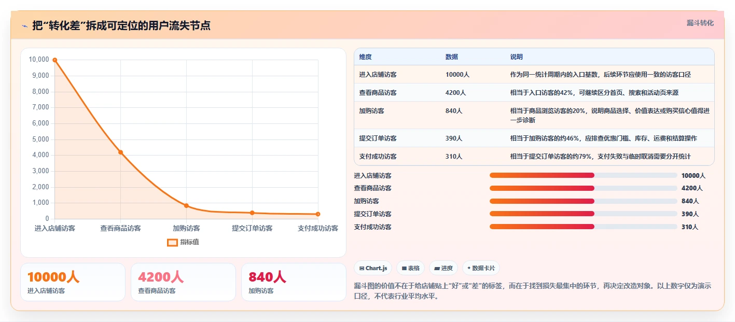Image resolution: width=735 pixels, height=322 pixels.
Task: Toggle the 指标值 legend swatch in chart
Action: (x=172, y=242)
